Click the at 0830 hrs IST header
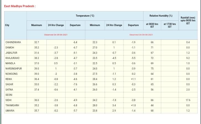Image resolution: width=201 pixels, height=124 pixels. (x=152, y=25)
